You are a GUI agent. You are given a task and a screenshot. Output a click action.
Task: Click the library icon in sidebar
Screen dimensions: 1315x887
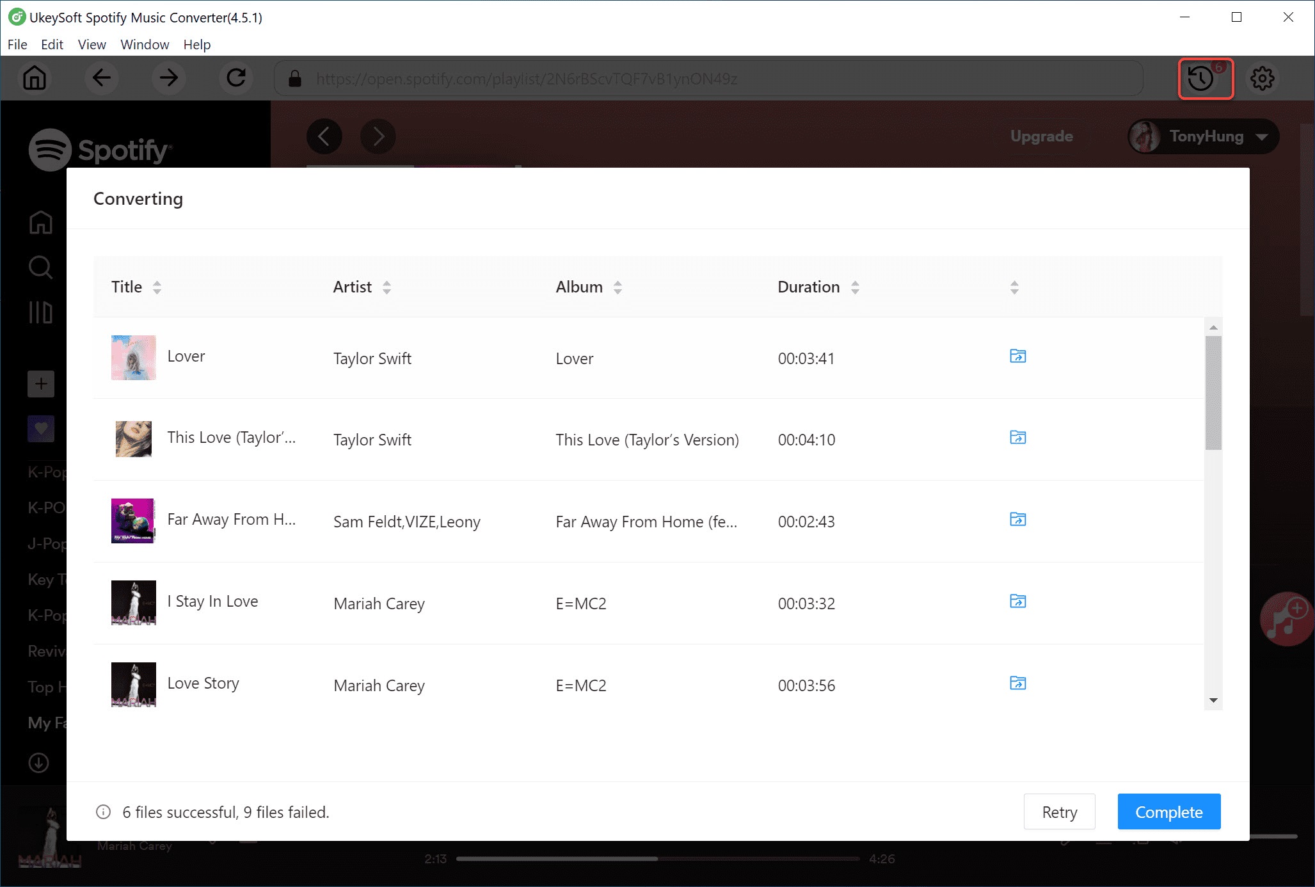click(x=40, y=314)
